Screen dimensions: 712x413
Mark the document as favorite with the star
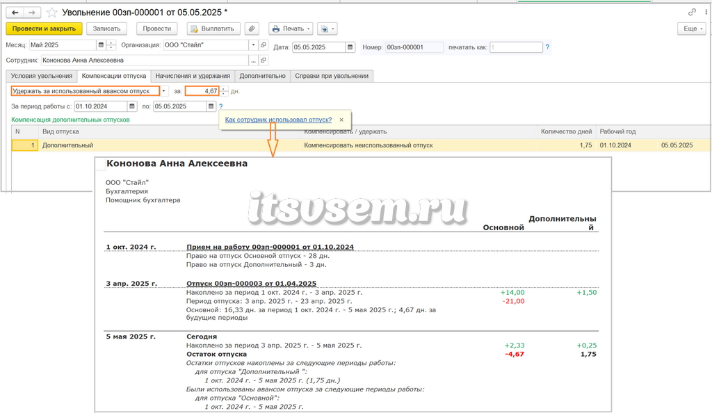(x=51, y=13)
